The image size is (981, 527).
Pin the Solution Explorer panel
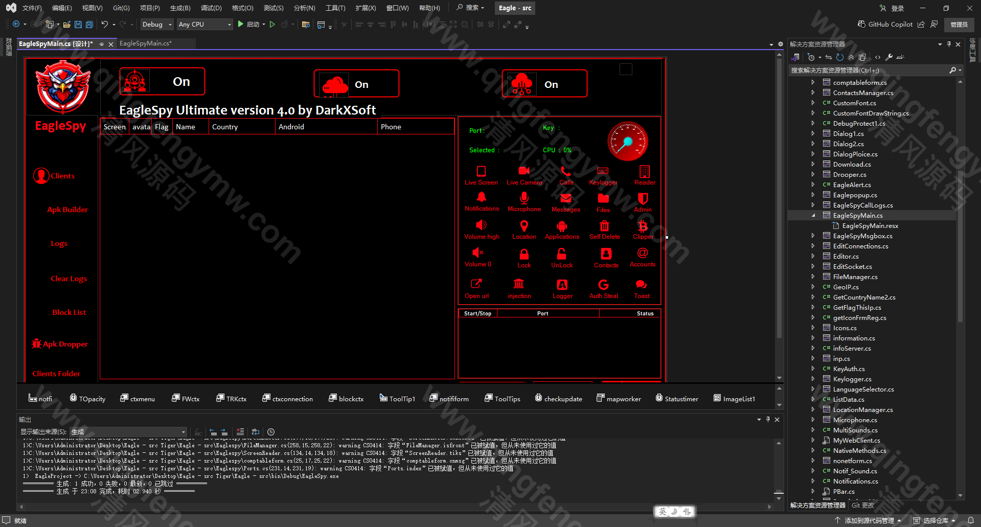(x=949, y=44)
